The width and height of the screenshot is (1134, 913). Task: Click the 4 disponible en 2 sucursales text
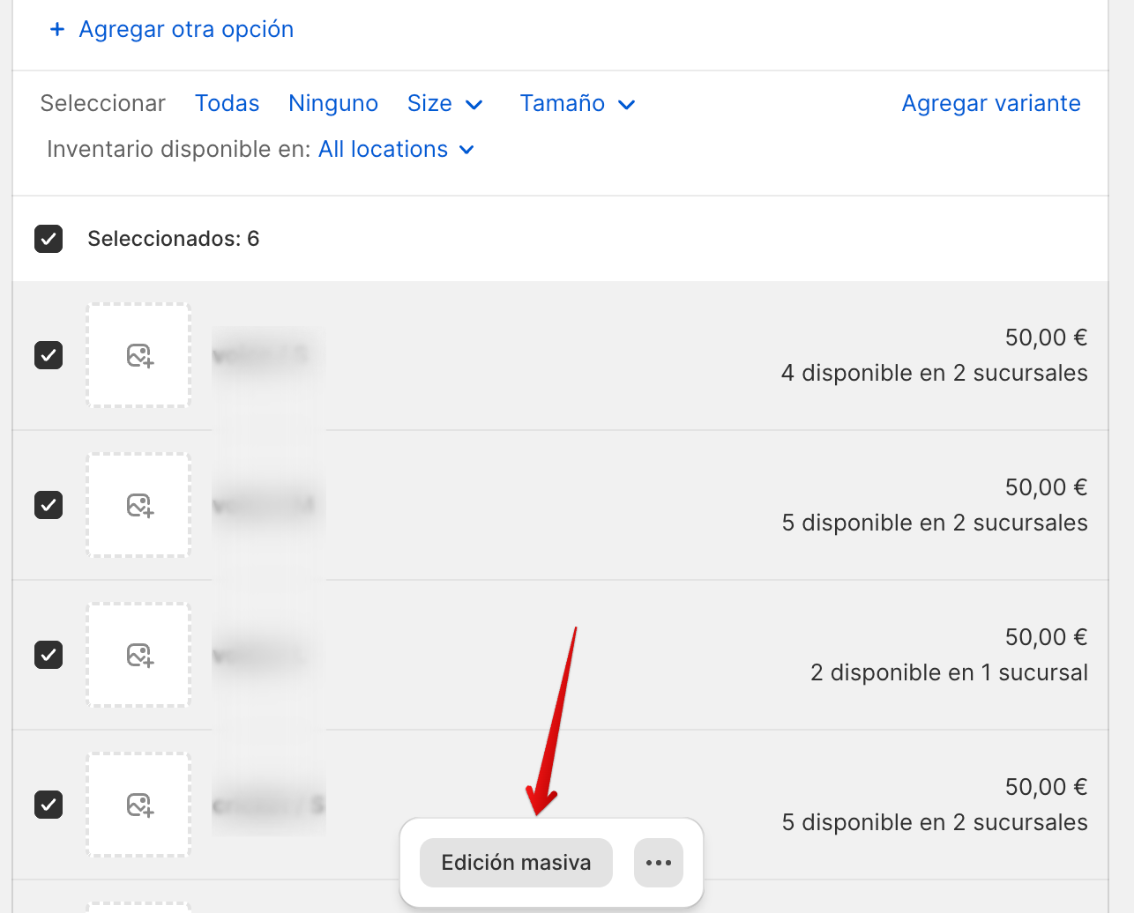pos(935,373)
